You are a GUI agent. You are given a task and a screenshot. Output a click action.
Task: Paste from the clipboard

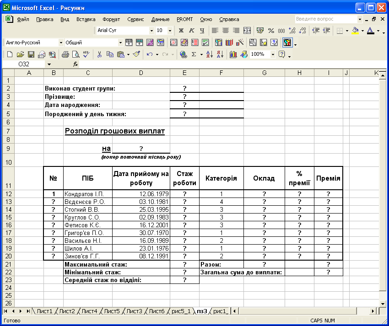[120, 54]
